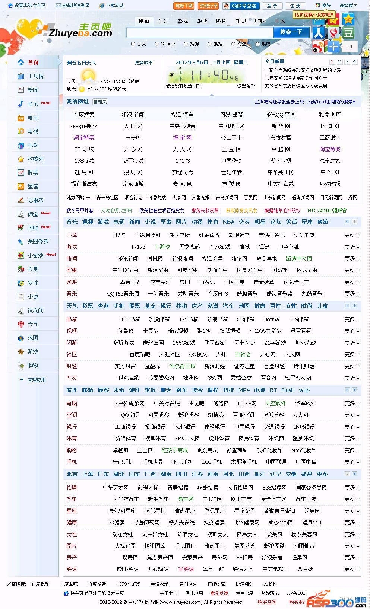Switch to 影视 search tab
The width and height of the screenshot is (370, 609).
coord(183,21)
